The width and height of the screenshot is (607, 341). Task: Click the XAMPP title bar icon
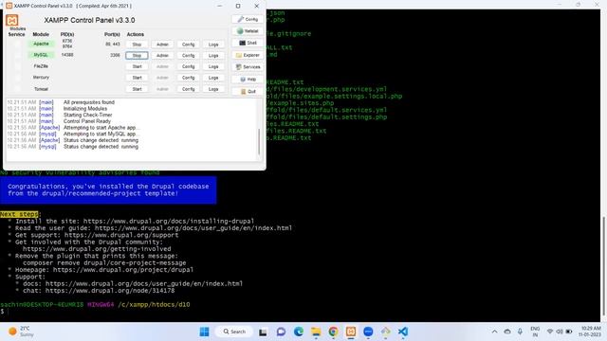point(9,6)
